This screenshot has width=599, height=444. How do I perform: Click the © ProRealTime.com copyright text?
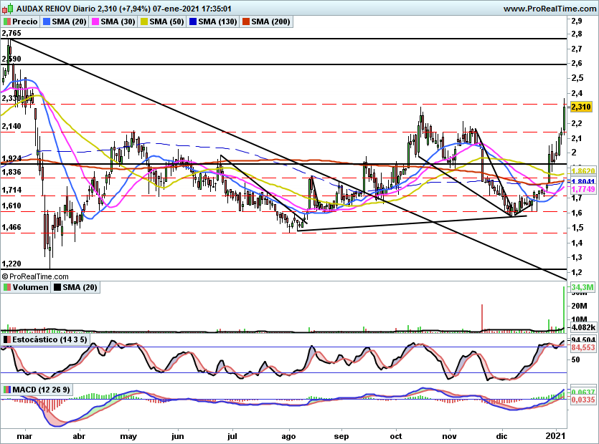[x=34, y=276]
